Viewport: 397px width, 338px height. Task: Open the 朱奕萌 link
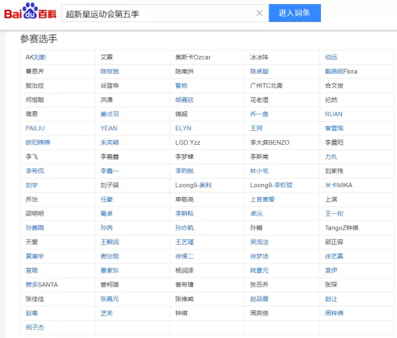click(109, 142)
